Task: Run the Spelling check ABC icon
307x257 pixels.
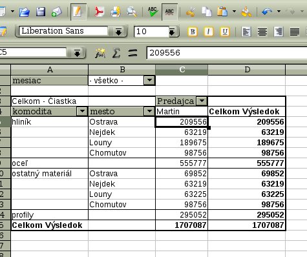Action: 153,12
